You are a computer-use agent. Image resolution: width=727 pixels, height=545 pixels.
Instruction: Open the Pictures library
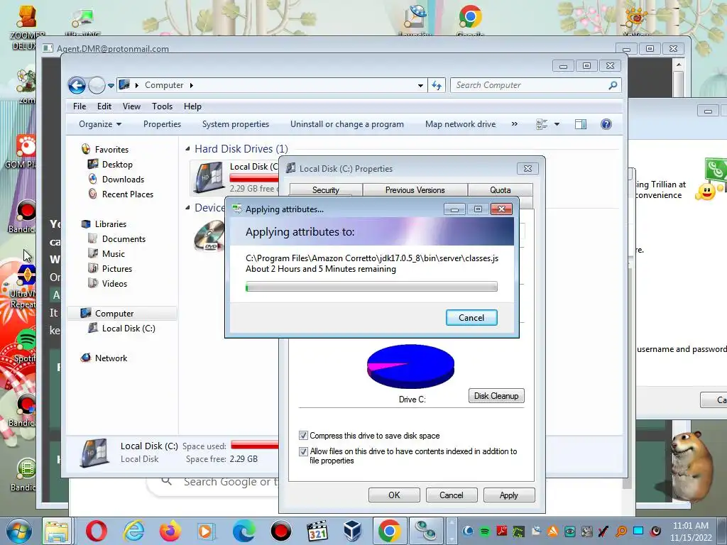pos(117,269)
